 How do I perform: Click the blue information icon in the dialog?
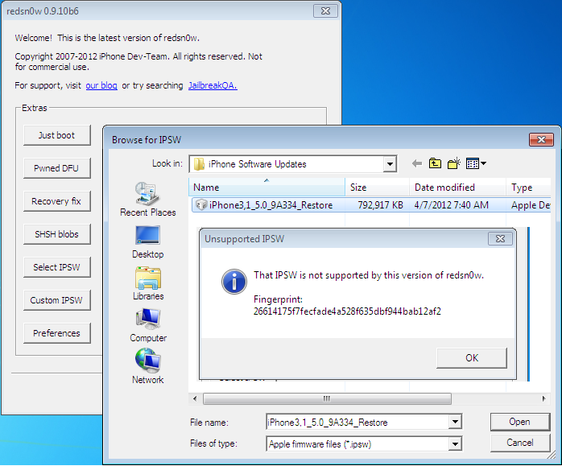(234, 282)
